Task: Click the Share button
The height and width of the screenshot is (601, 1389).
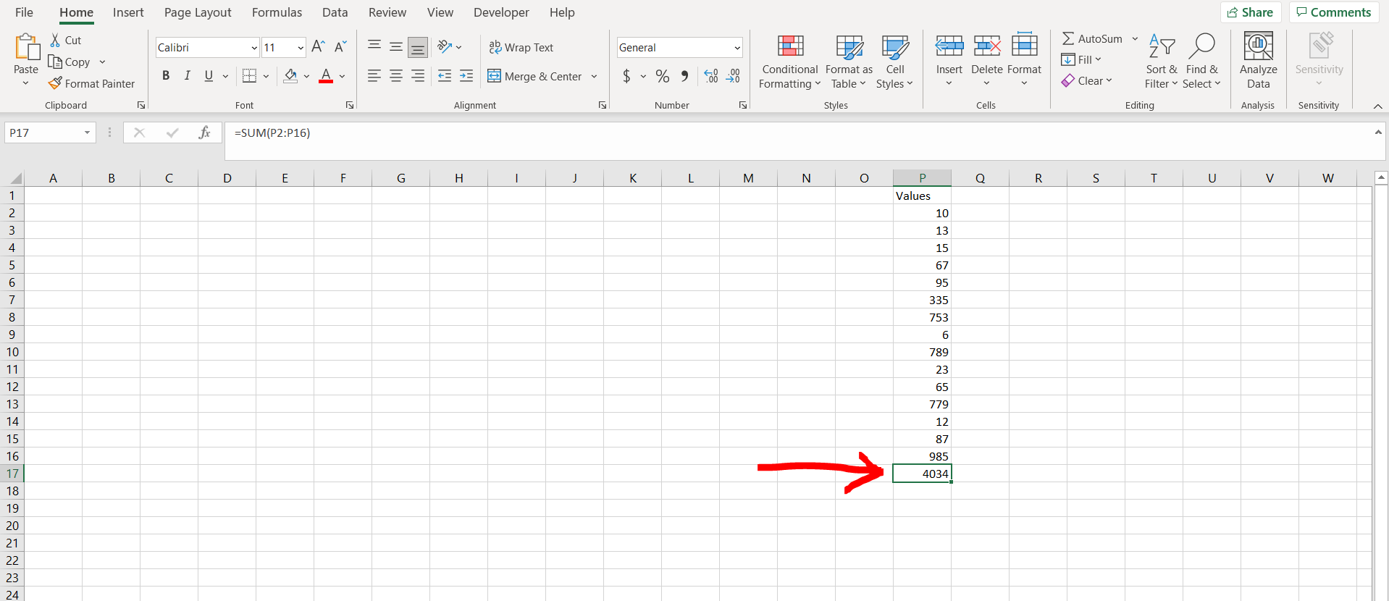Action: coord(1251,12)
